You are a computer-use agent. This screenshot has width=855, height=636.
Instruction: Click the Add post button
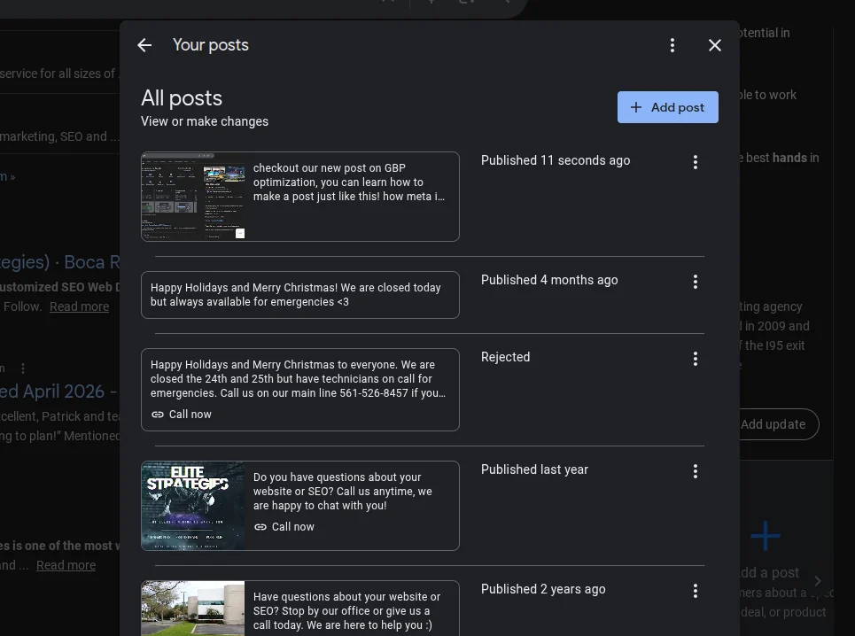(x=667, y=107)
